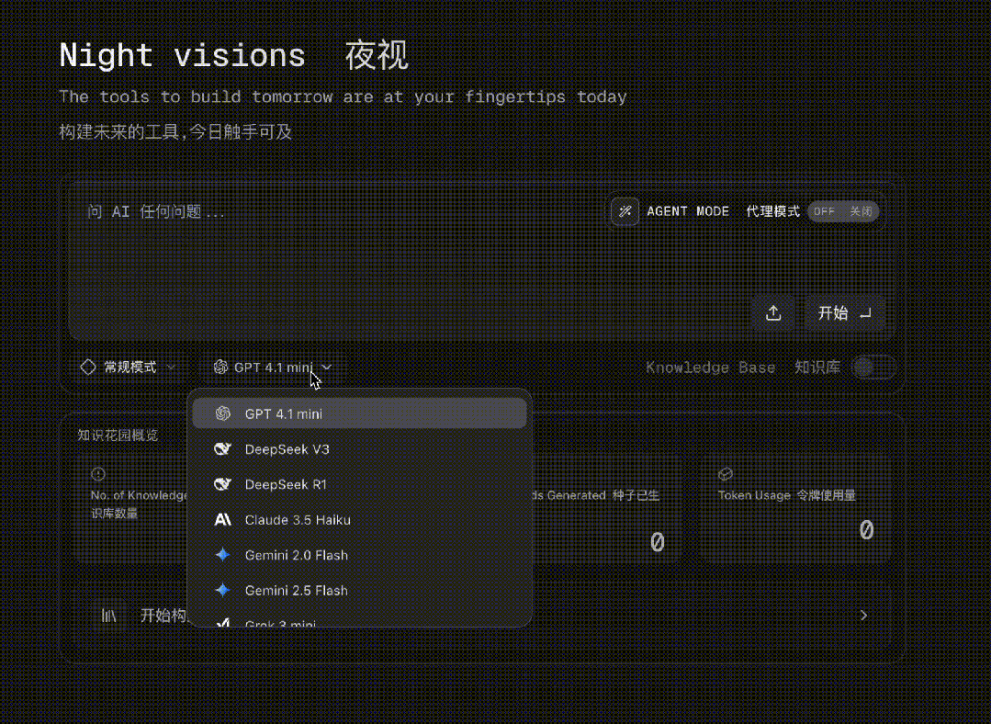Click the 开始 start button
The height and width of the screenshot is (724, 991).
coord(844,313)
